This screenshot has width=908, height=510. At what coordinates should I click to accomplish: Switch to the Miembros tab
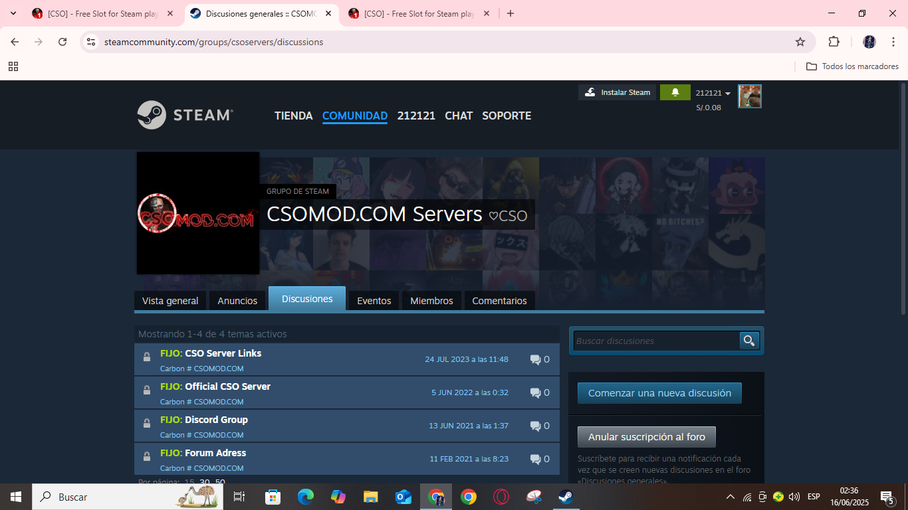tap(431, 301)
